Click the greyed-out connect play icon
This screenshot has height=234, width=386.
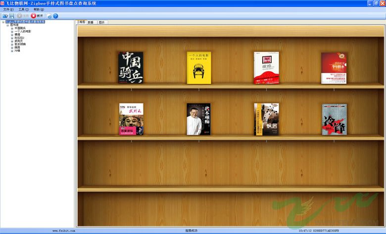[20, 16]
